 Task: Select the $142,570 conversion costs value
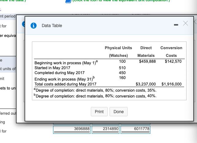coord(173,61)
